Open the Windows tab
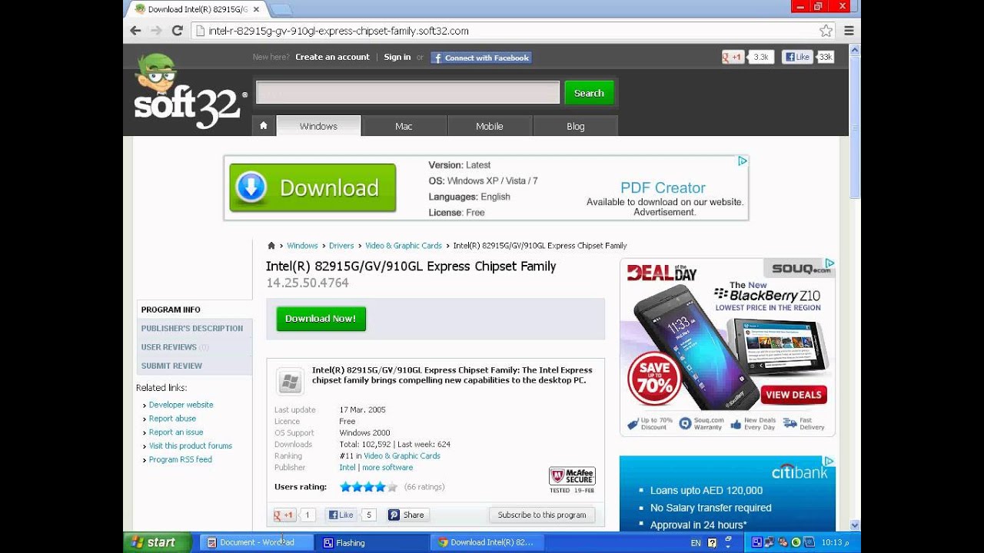The image size is (984, 553). [318, 126]
